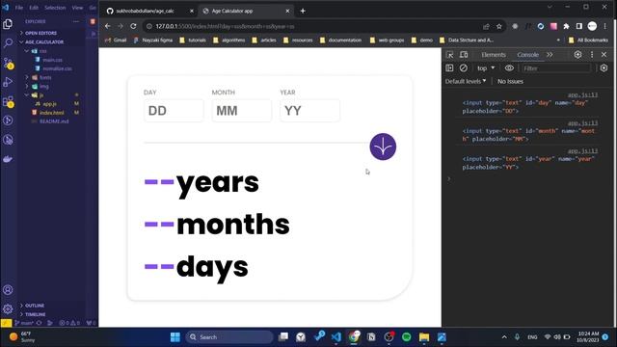This screenshot has width=617, height=347.
Task: Expand the OPEN EDITORS section
Action: click(40, 33)
